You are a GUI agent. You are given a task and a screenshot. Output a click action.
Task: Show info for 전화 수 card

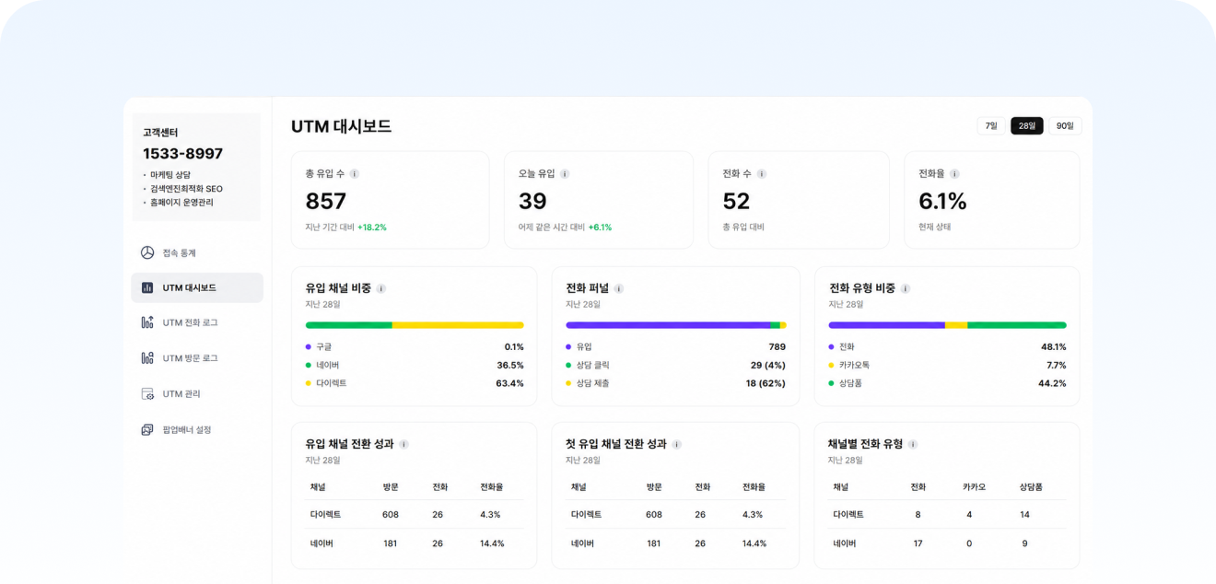(762, 173)
